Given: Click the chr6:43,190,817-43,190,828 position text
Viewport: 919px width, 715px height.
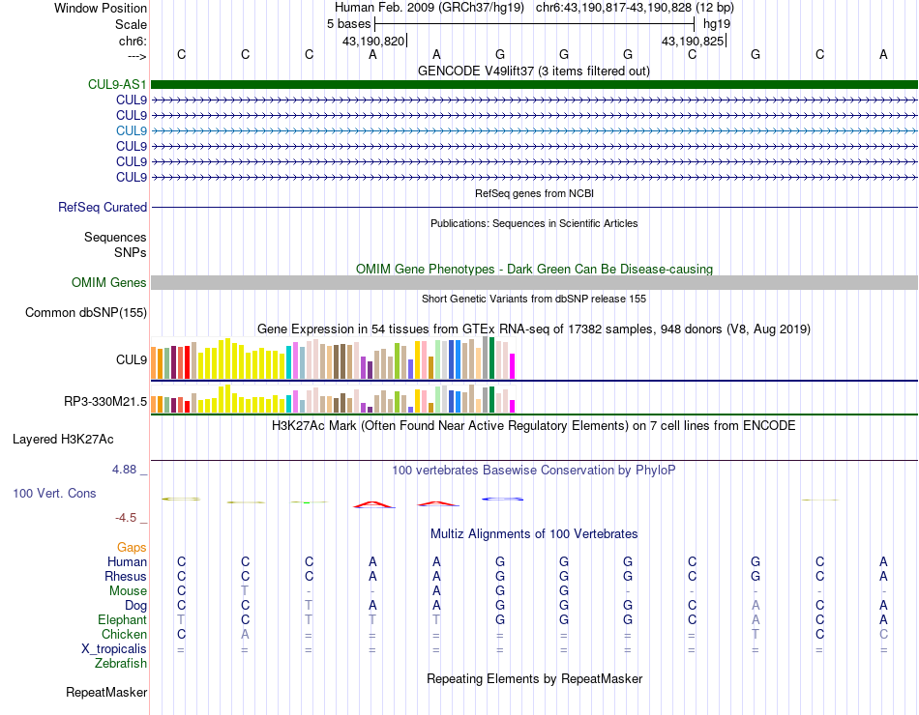Looking at the screenshot, I should pyautogui.click(x=635, y=8).
